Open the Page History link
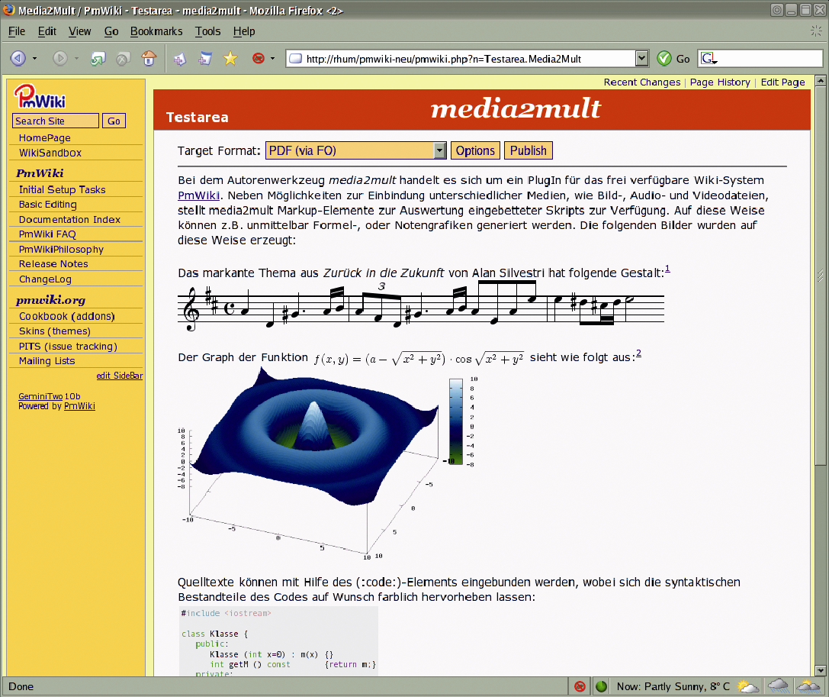 (720, 82)
